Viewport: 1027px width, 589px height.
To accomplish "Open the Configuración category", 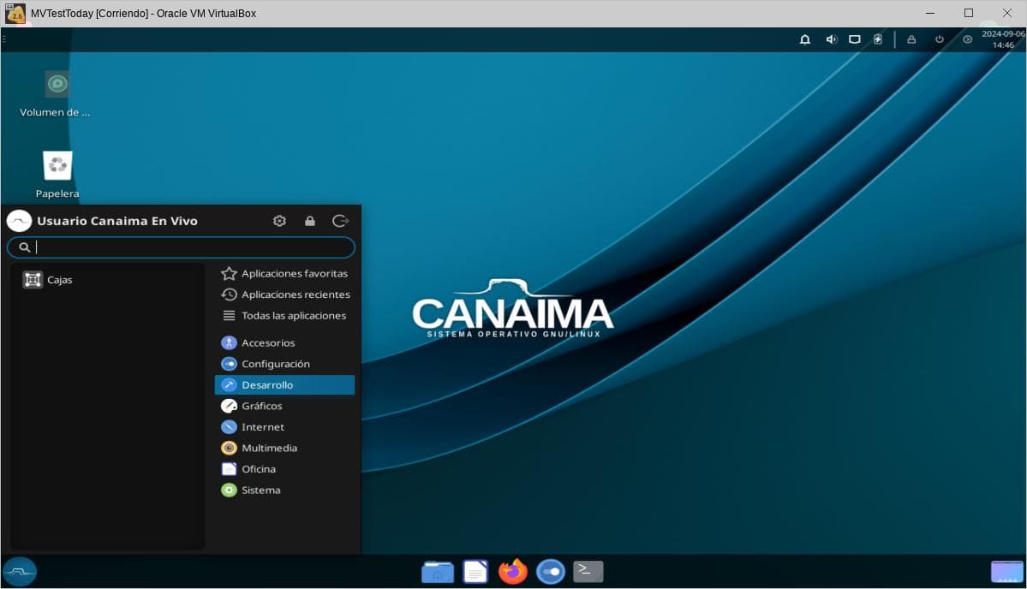I will tap(285, 364).
